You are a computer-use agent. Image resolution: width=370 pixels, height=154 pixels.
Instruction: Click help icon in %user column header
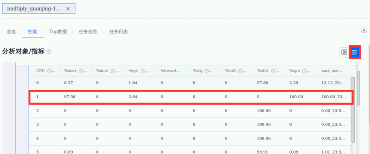[81, 71]
